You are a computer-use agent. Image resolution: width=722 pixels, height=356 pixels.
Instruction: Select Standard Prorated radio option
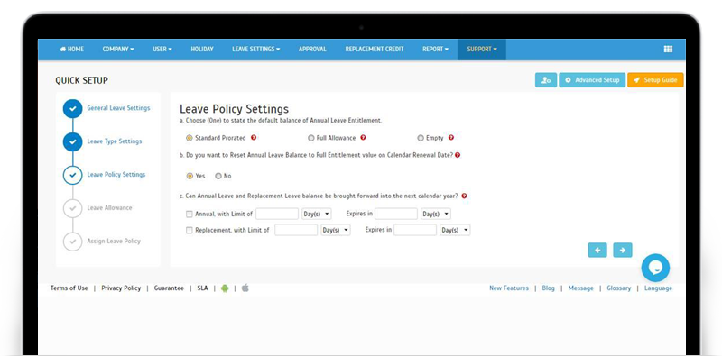coord(190,138)
